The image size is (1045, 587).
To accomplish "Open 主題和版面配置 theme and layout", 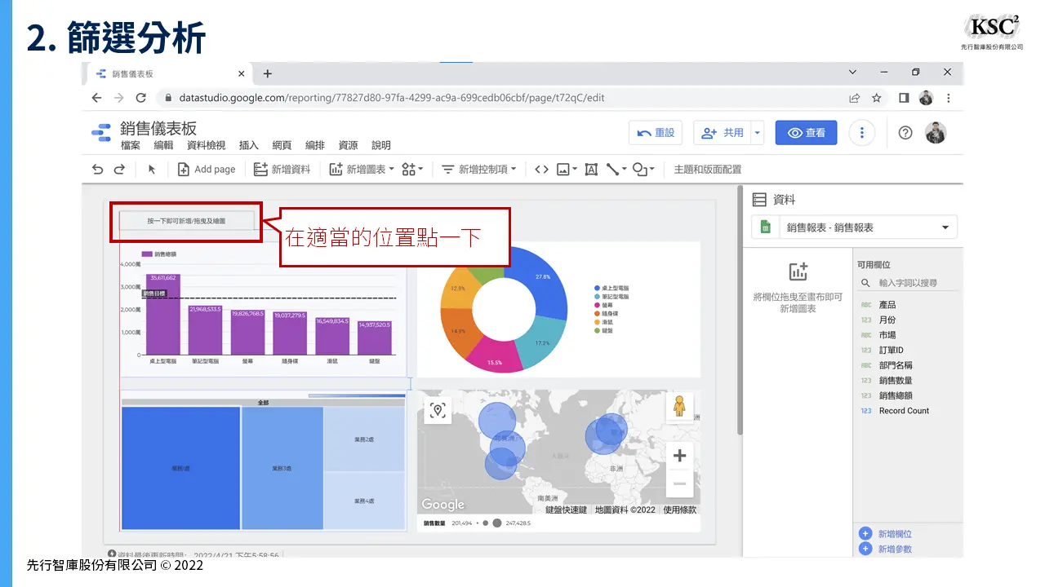I will 708,170.
